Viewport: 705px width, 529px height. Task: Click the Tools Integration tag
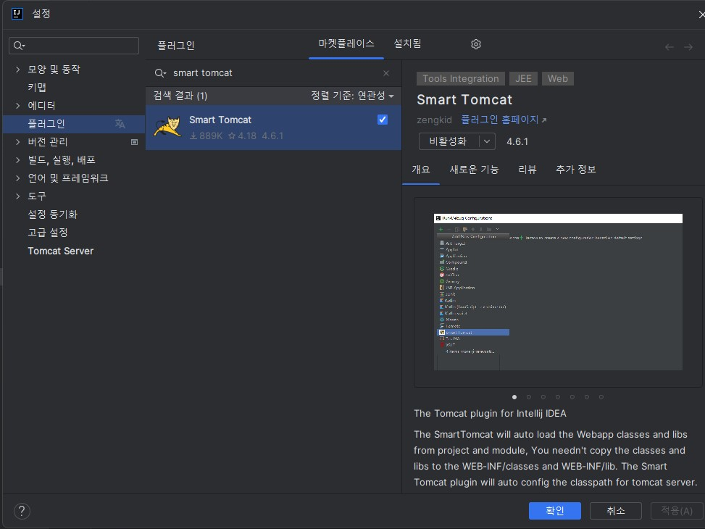[x=461, y=79]
